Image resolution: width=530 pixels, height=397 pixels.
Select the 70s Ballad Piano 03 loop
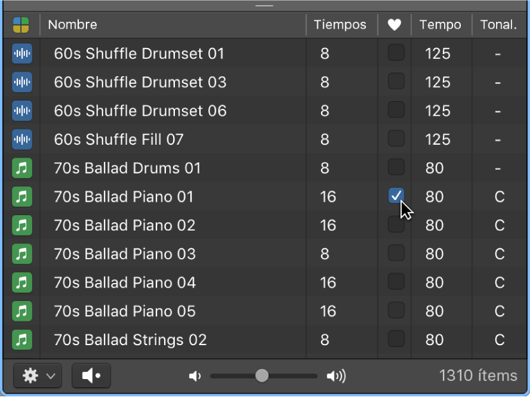(125, 254)
